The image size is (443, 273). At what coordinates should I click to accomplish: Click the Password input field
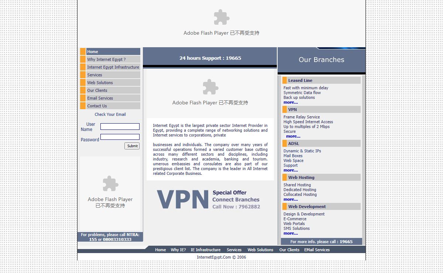(x=120, y=137)
